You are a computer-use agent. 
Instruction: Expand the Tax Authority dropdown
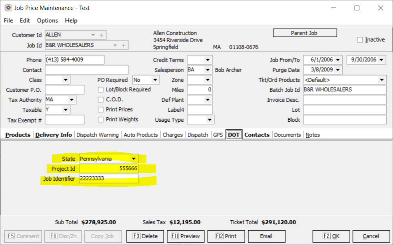pyautogui.click(x=72, y=100)
